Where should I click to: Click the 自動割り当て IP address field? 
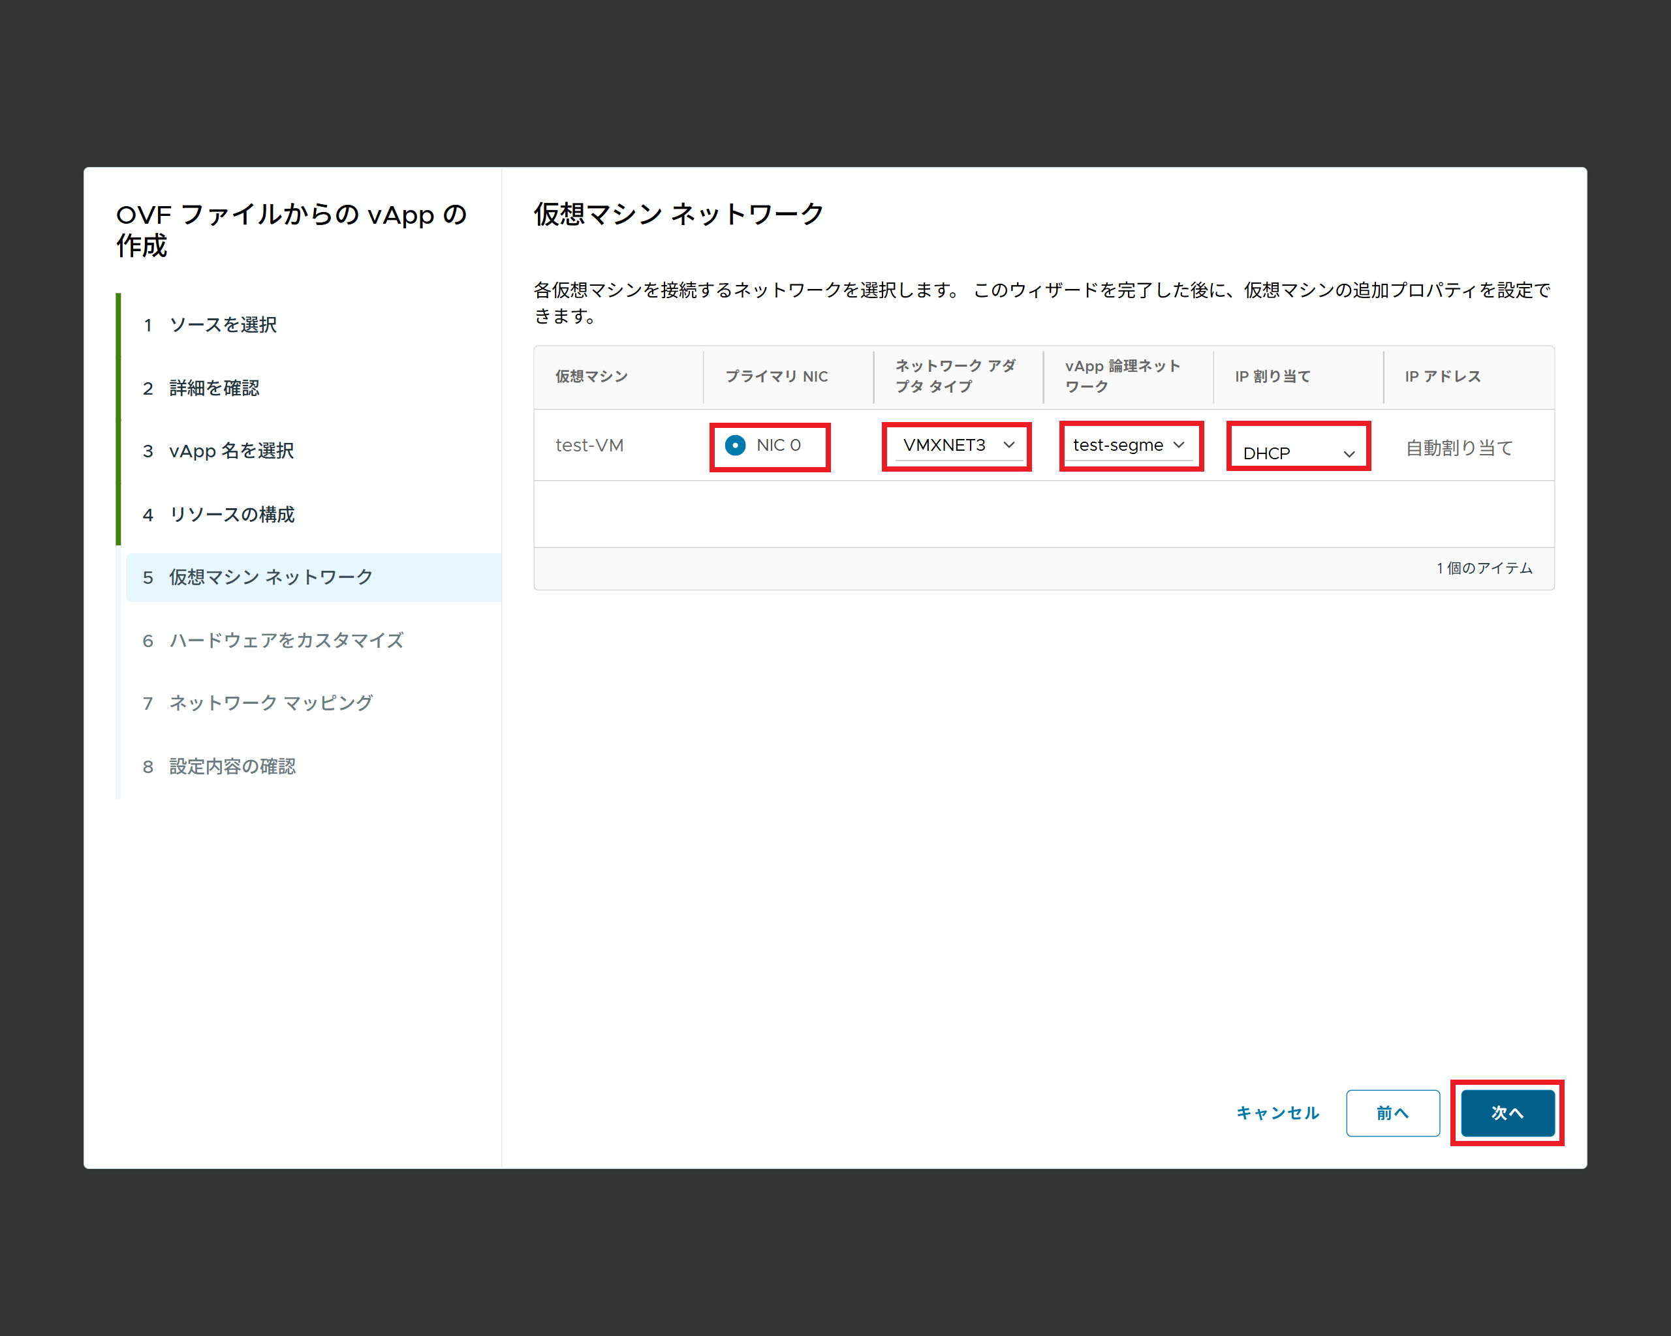pos(1459,448)
